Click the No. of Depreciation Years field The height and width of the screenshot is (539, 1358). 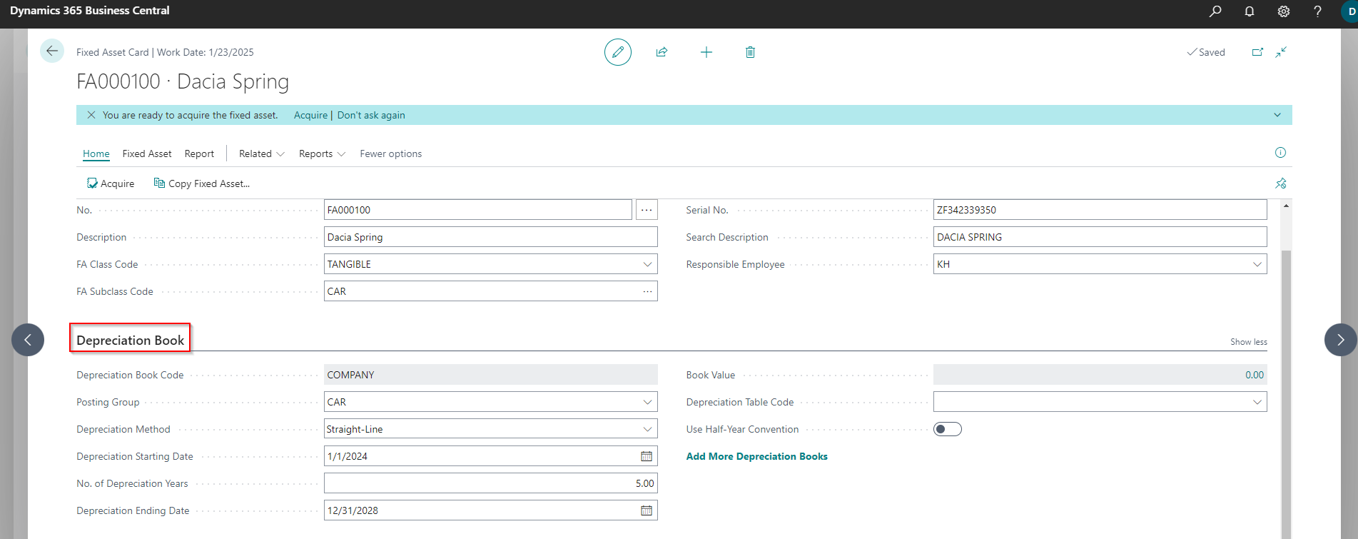pos(490,483)
